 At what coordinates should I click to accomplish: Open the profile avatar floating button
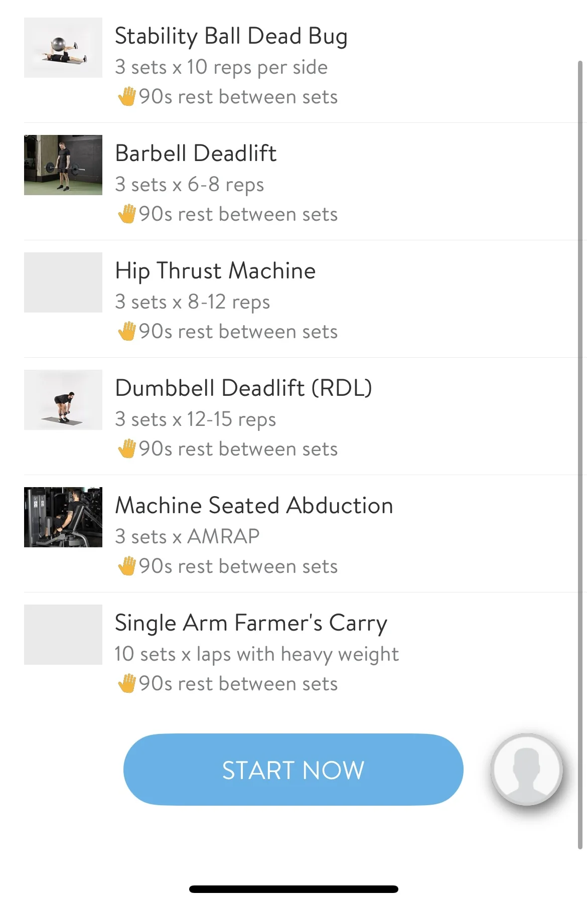(x=526, y=770)
